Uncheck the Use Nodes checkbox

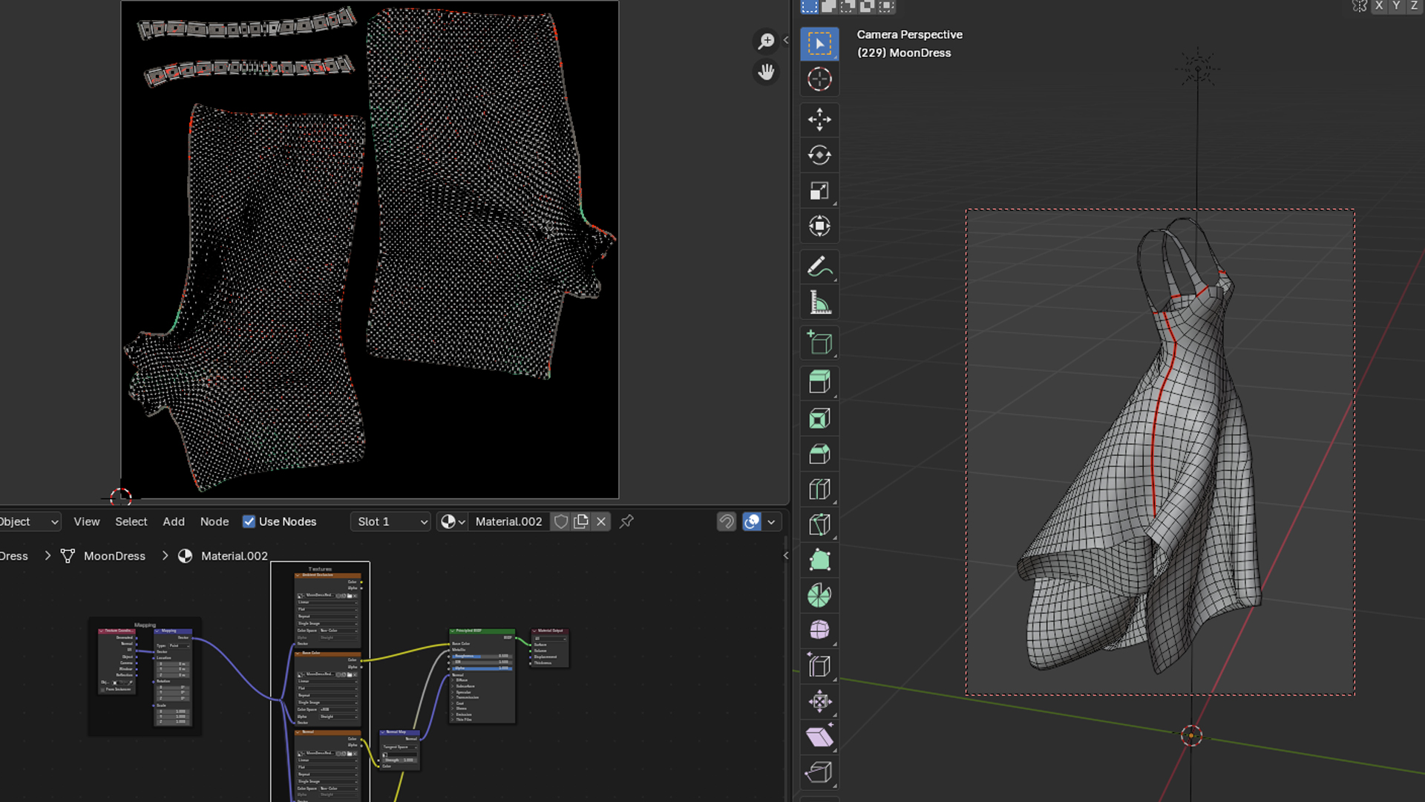pos(249,522)
